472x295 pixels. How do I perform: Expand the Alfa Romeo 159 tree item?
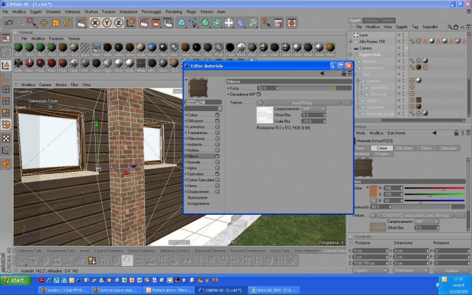[x=351, y=42]
